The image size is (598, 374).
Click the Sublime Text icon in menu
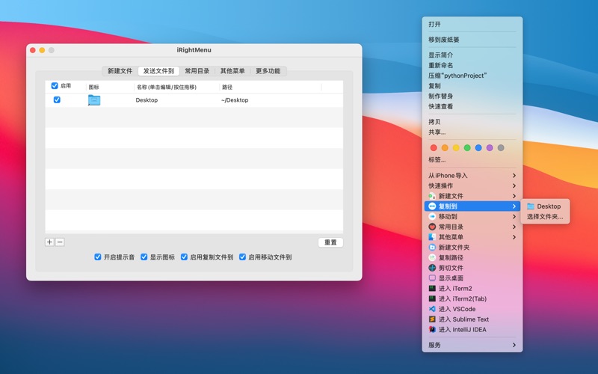click(432, 319)
